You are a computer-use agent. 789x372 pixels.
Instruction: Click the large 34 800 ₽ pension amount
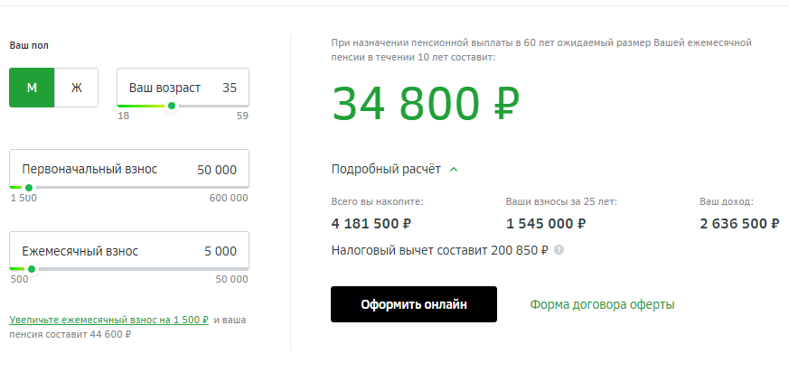[x=425, y=105]
